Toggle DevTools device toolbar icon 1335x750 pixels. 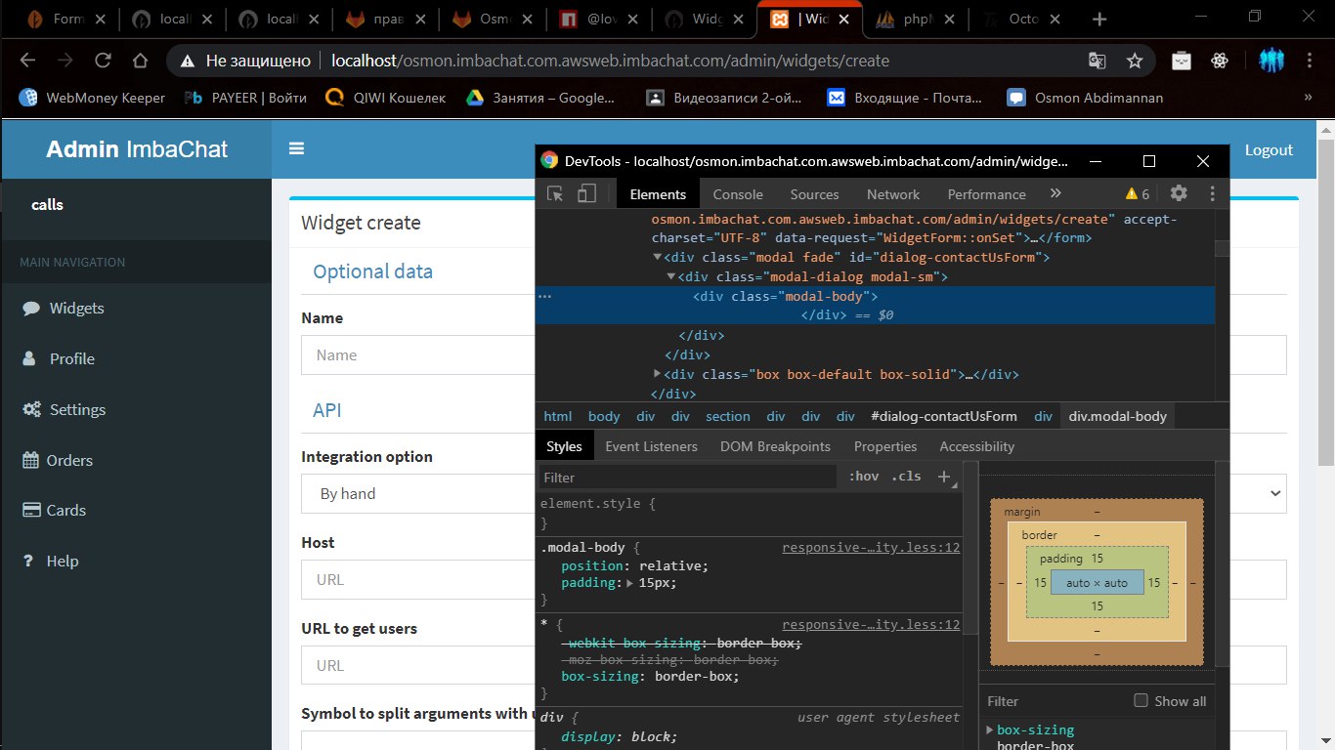pyautogui.click(x=586, y=193)
